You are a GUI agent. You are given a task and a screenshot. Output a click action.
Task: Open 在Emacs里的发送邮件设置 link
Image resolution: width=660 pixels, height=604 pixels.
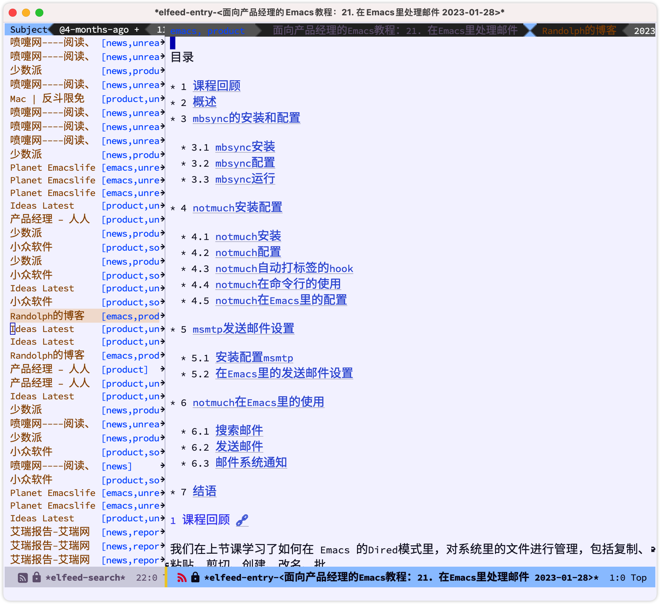pyautogui.click(x=284, y=373)
